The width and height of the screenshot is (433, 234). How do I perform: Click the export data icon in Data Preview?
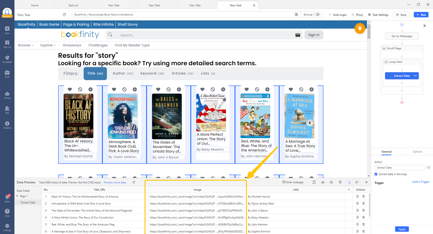332,182
